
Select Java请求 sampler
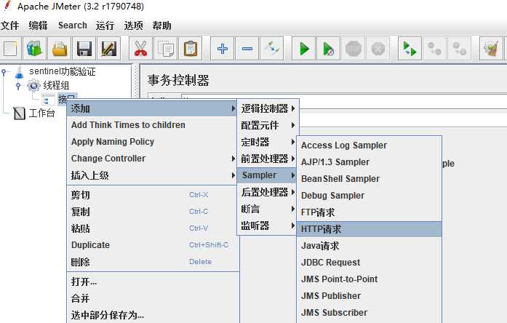click(370, 246)
